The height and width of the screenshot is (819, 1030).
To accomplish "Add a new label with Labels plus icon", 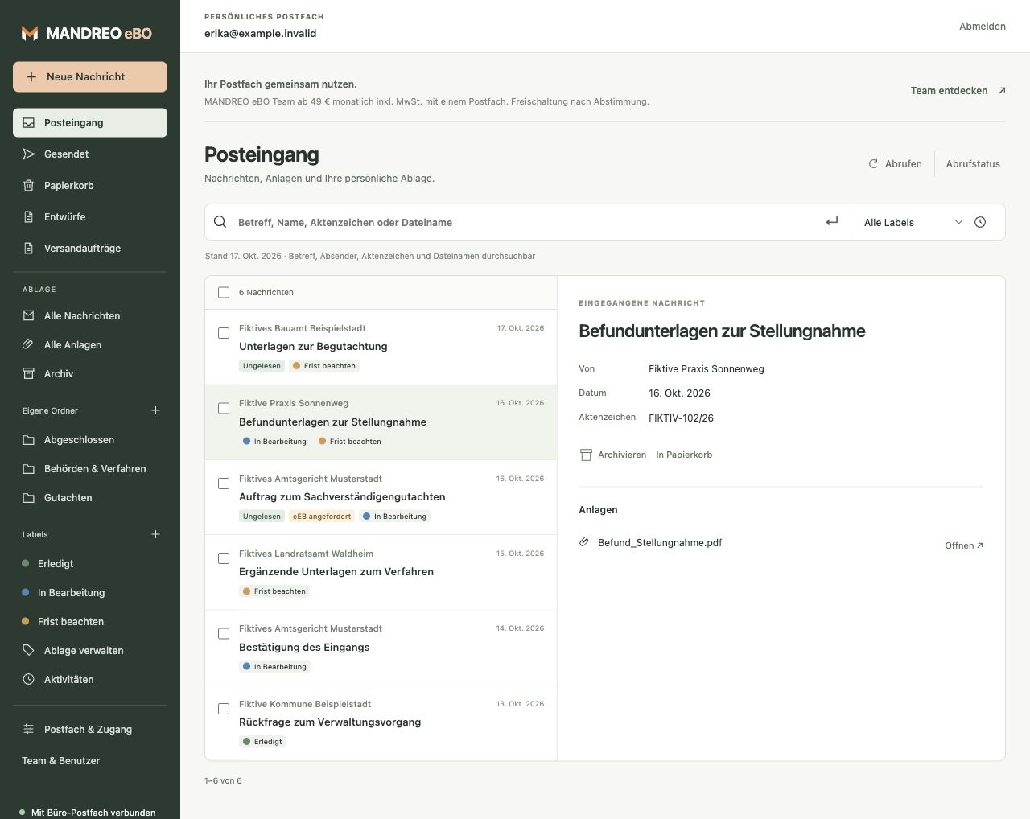I will pyautogui.click(x=156, y=534).
